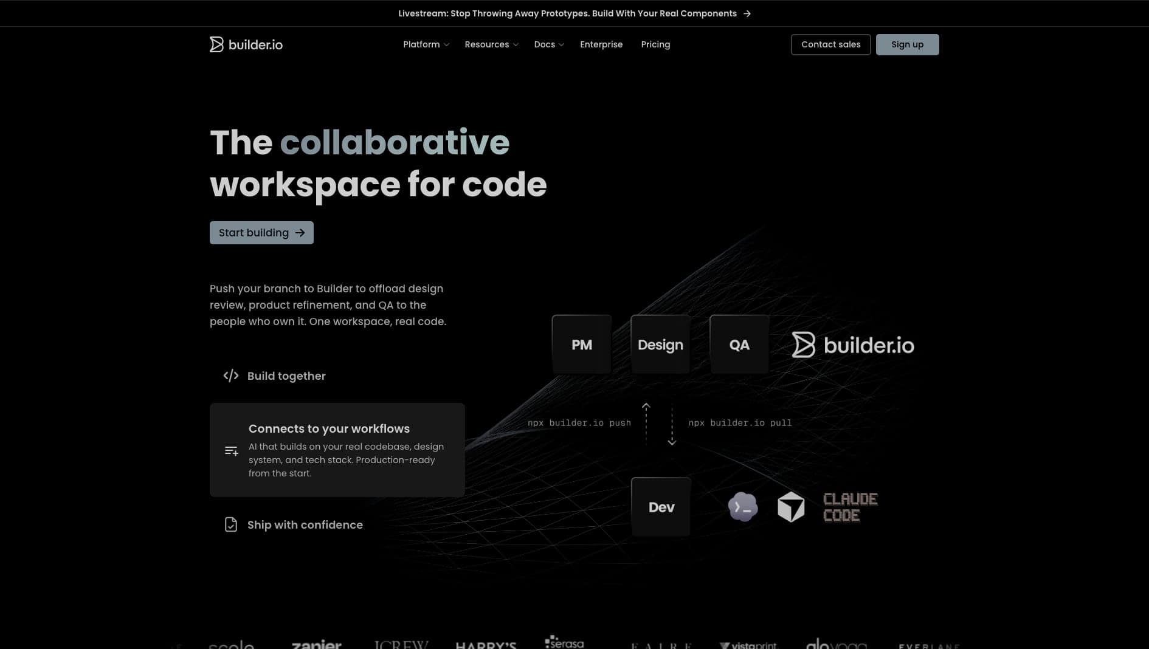Click the chevron next to Platform
The image size is (1149, 649).
coord(446,45)
